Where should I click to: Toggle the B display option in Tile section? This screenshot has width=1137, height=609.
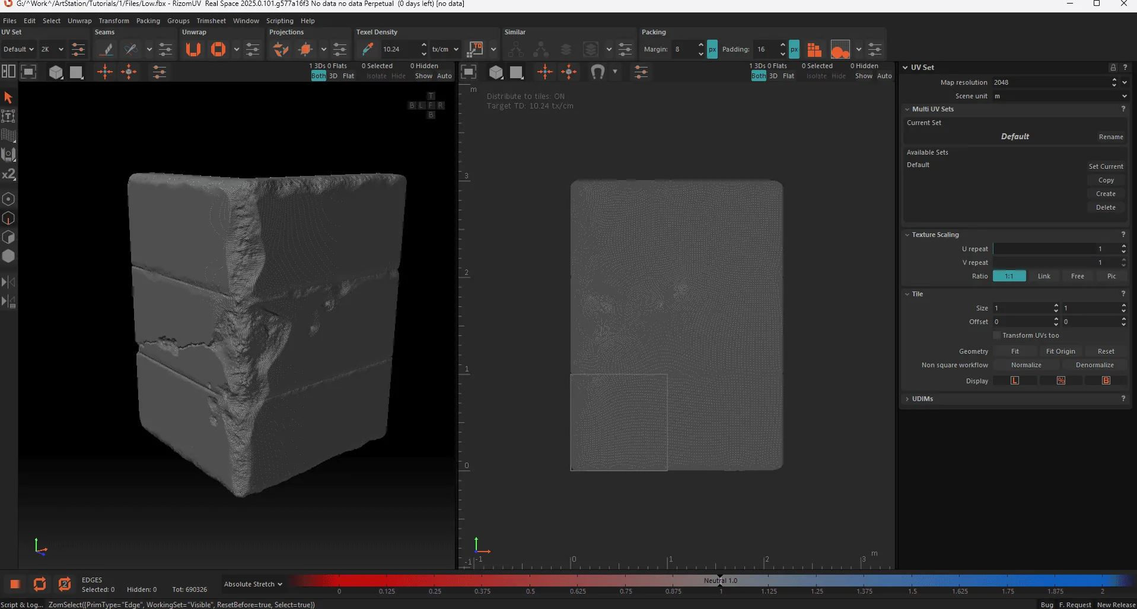coord(1106,380)
